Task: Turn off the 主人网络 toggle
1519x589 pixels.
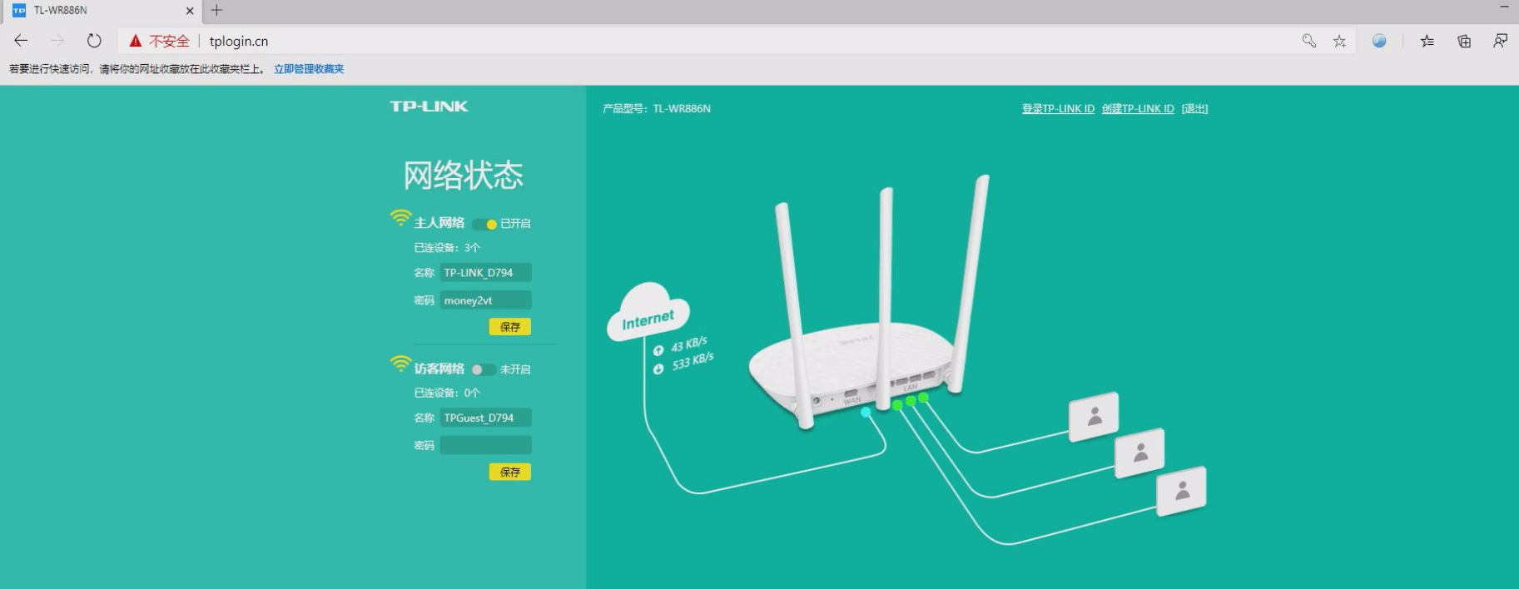Action: pos(484,224)
